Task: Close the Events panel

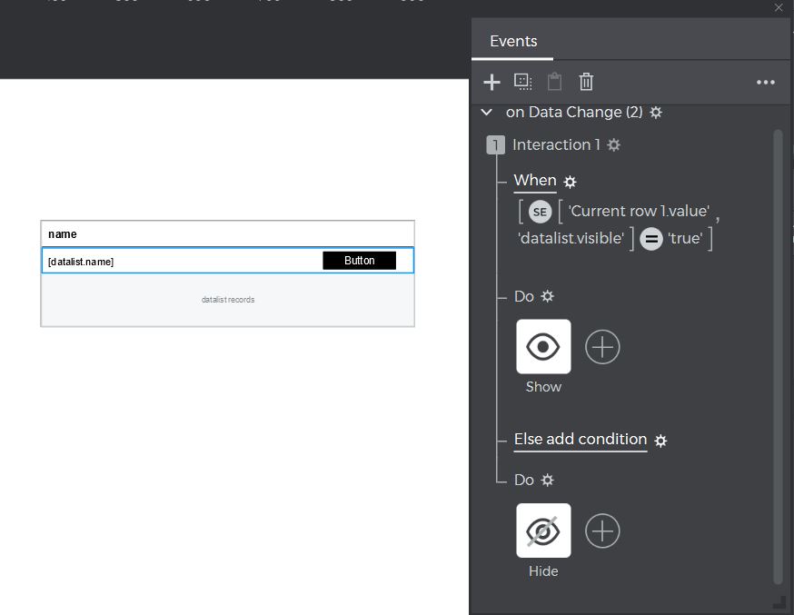Action: pyautogui.click(x=779, y=7)
